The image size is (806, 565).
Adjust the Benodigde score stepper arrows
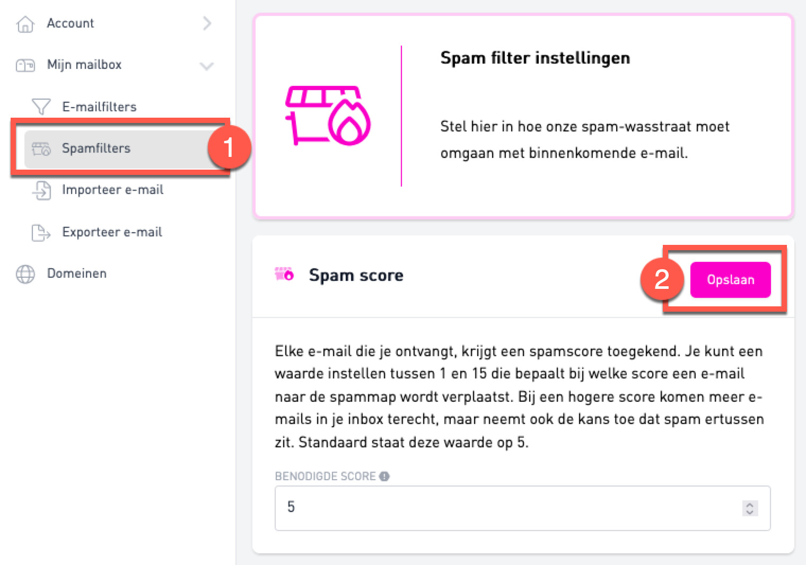coord(750,508)
